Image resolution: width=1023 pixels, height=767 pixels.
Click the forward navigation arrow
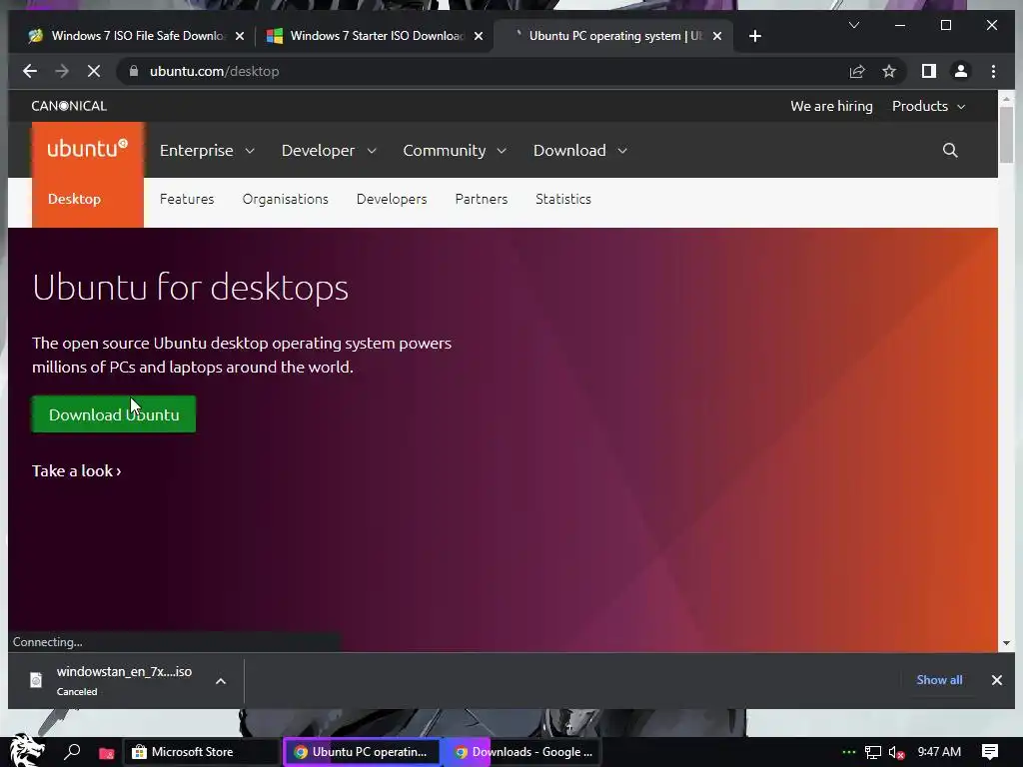(x=62, y=71)
